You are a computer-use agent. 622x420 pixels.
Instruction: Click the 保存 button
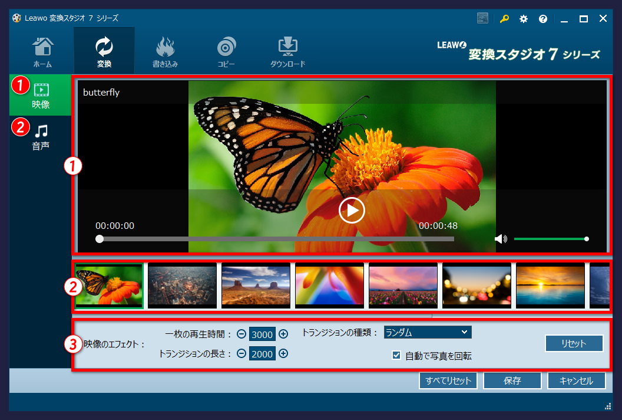click(512, 380)
